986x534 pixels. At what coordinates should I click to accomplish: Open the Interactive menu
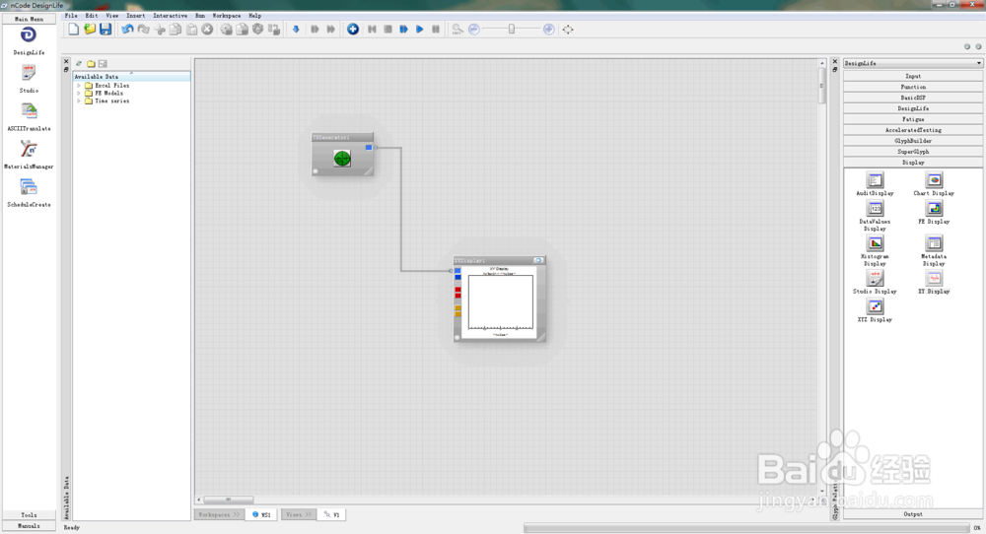tap(170, 15)
